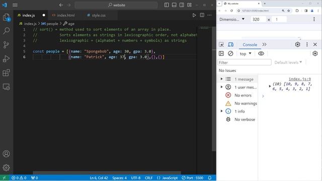Open errors and warnings in status bar
The height and width of the screenshot is (181, 322).
coord(19,177)
